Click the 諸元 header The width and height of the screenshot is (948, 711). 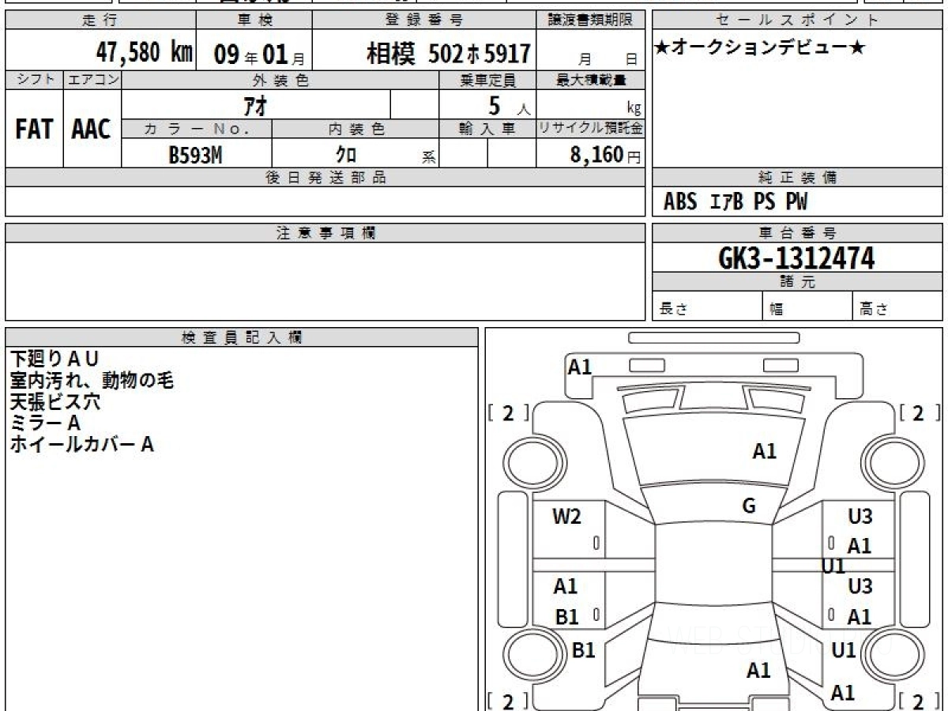797,282
